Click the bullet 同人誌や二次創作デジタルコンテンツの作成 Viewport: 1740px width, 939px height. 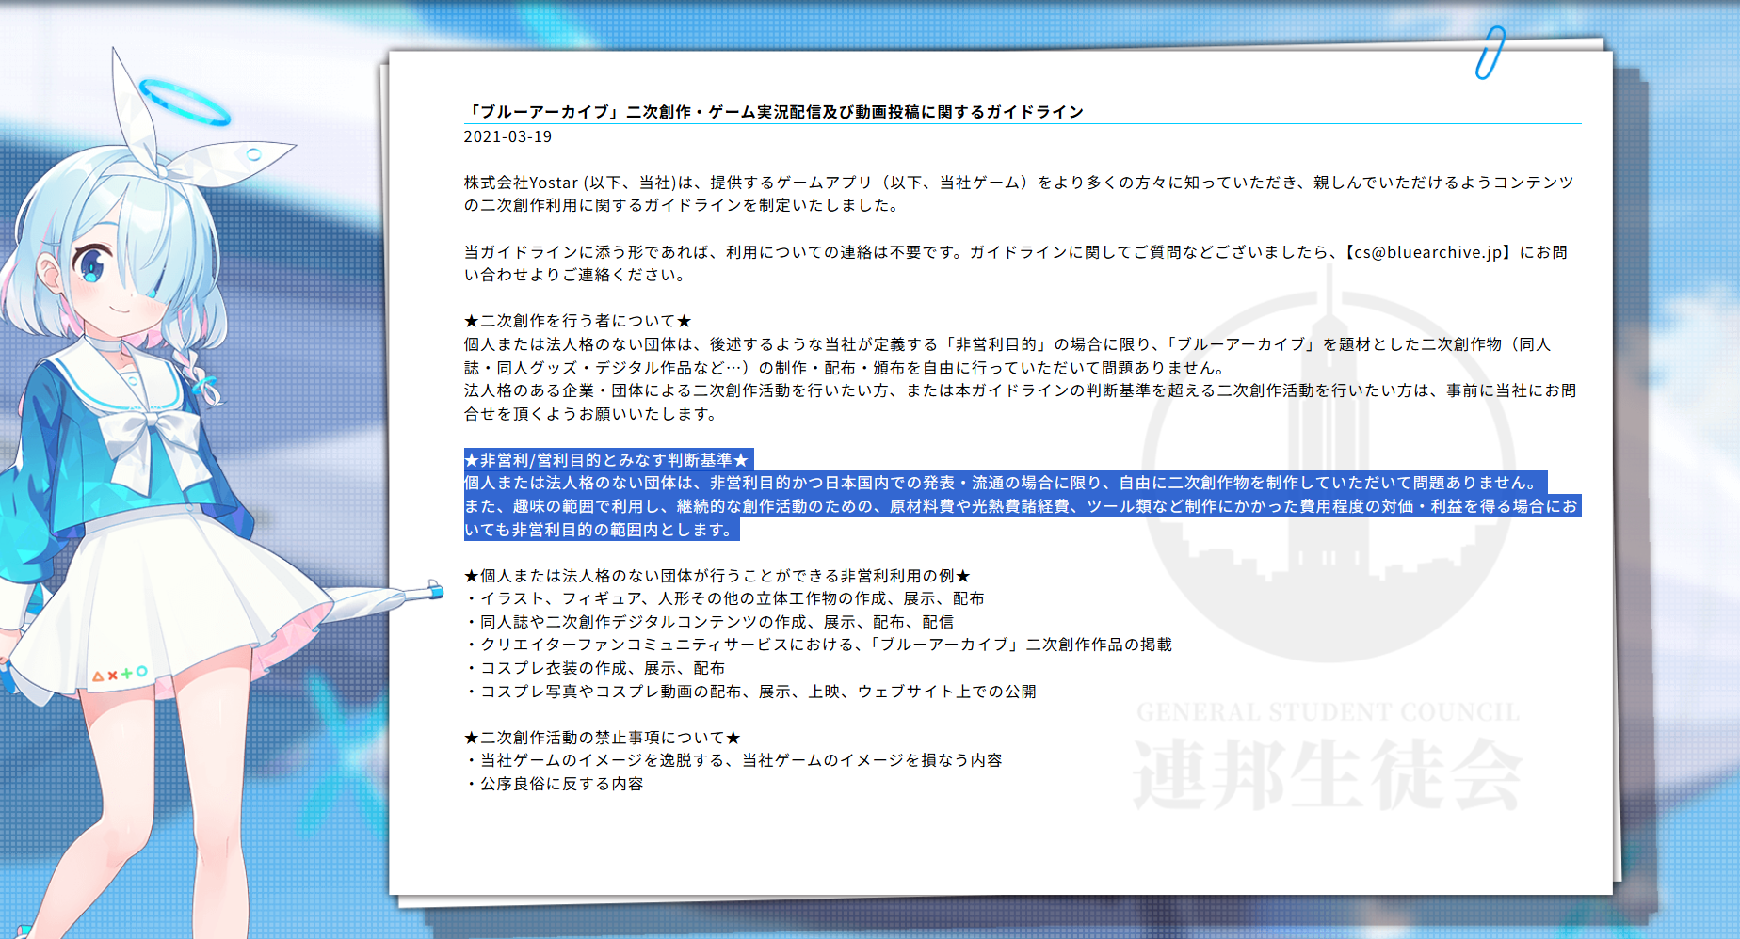[x=709, y=622]
